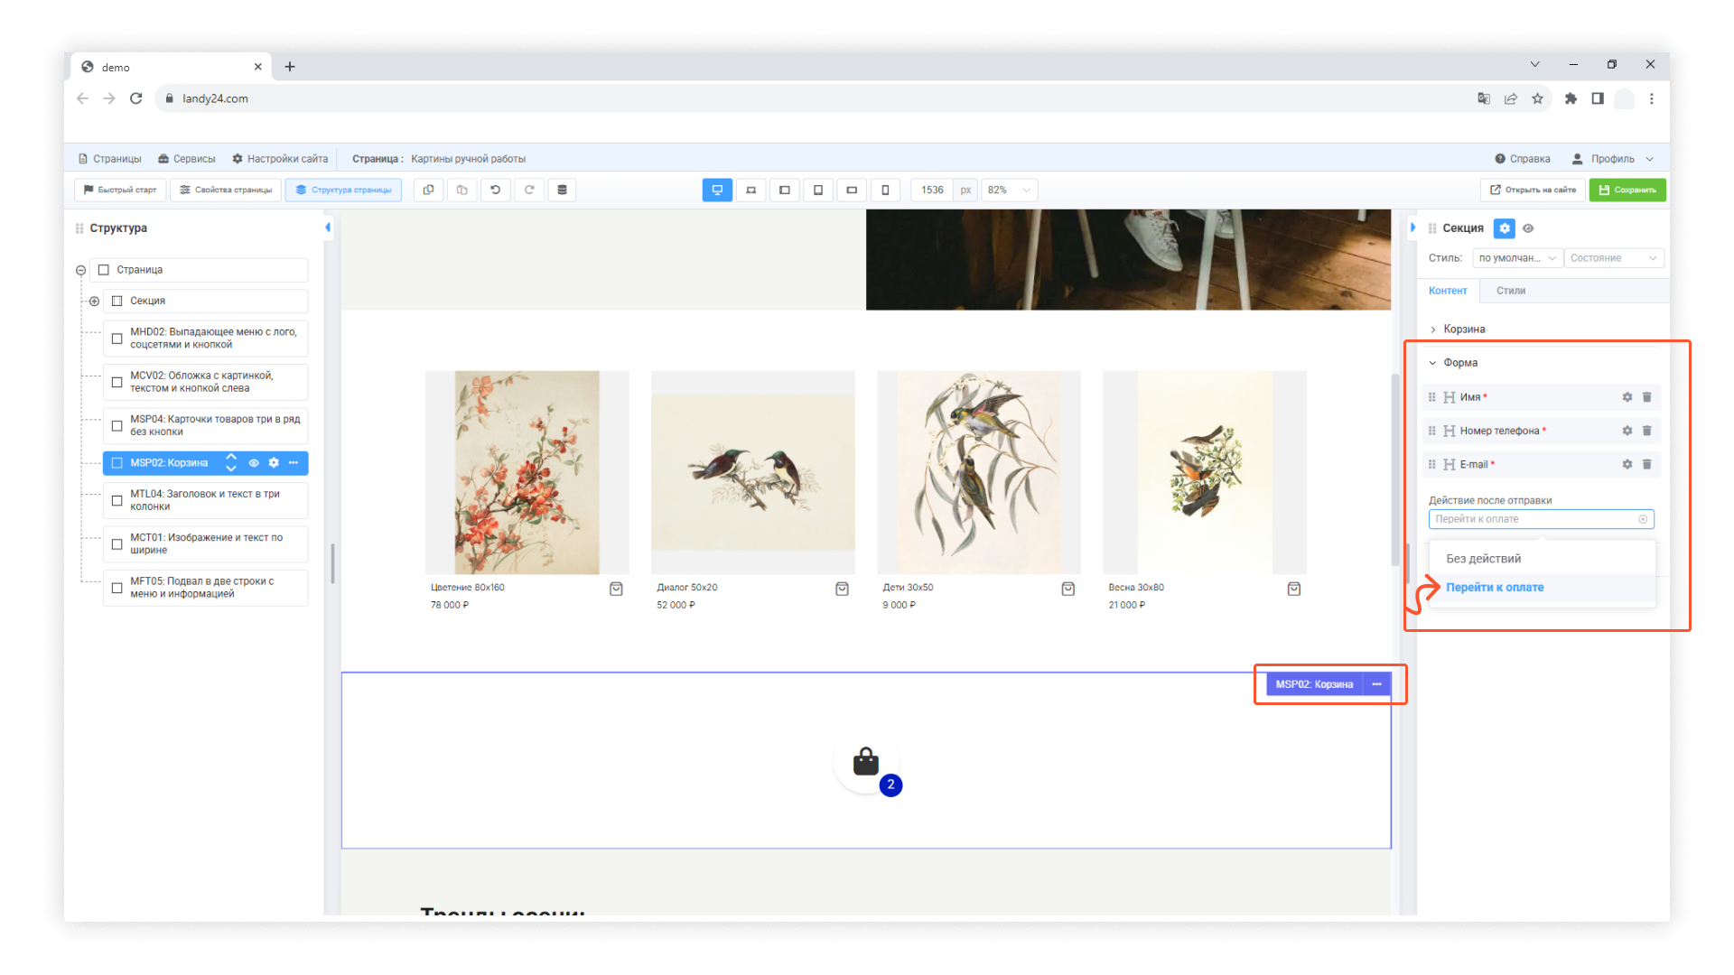Image resolution: width=1734 pixels, height=975 pixels.
Task: Open the Сервисы menu
Action: (187, 159)
